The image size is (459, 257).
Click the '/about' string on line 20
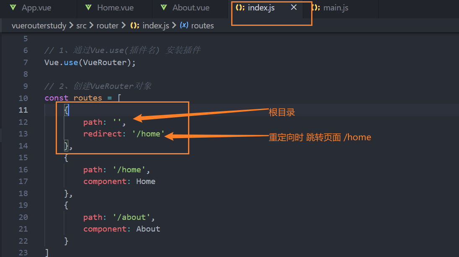coord(132,217)
